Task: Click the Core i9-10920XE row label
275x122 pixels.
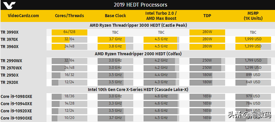Action: pyautogui.click(x=16, y=111)
